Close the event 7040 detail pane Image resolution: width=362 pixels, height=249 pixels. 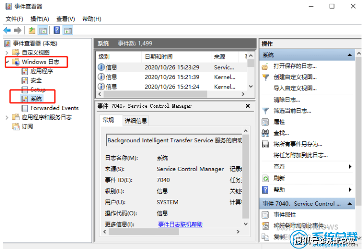pyautogui.click(x=248, y=106)
